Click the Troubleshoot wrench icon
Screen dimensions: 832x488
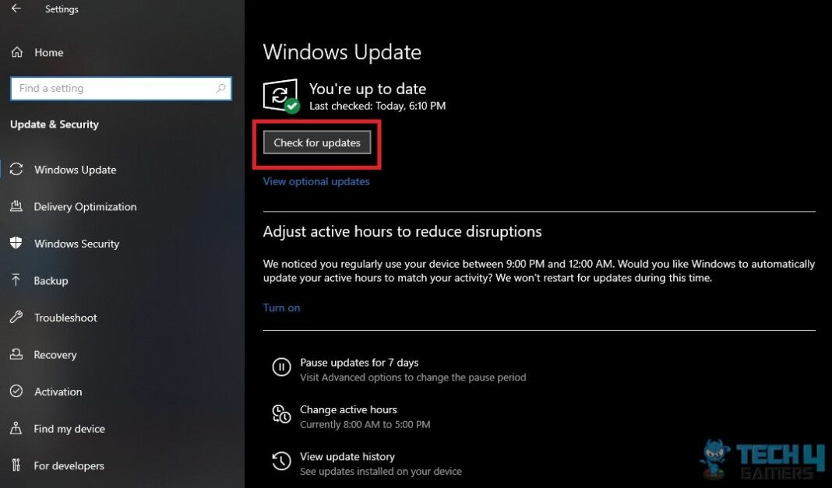pyautogui.click(x=17, y=318)
